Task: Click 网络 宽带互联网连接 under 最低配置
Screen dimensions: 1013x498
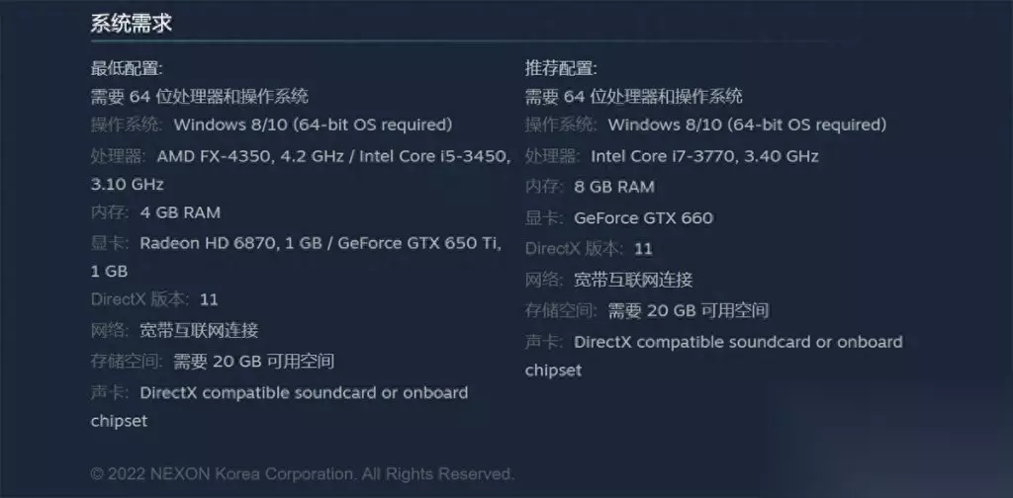Action: tap(174, 330)
